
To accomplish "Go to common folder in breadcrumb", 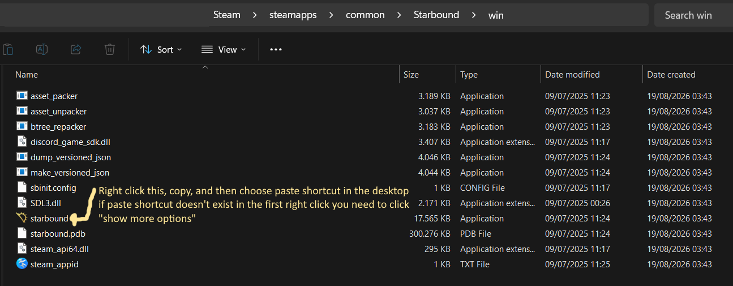I will pyautogui.click(x=365, y=15).
